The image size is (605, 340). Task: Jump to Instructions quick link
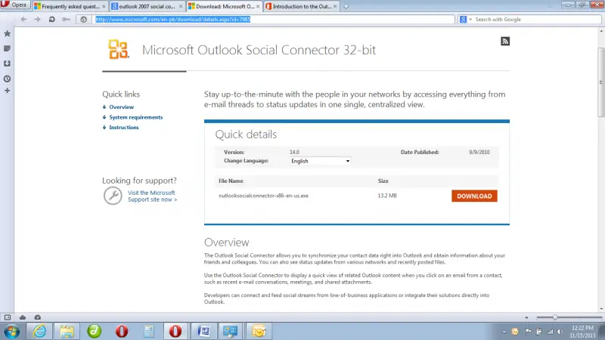pos(124,127)
